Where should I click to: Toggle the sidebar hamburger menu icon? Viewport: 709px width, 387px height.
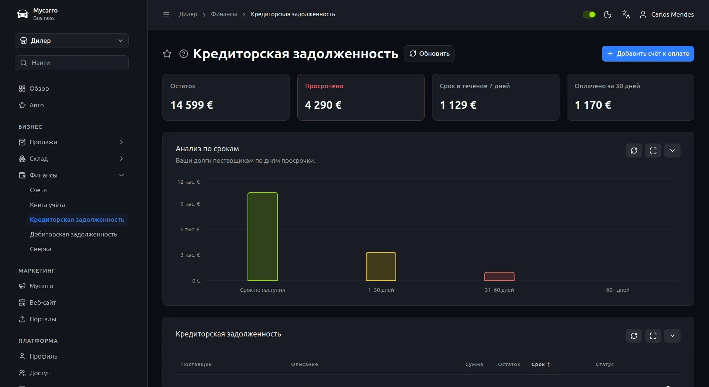[166, 14]
